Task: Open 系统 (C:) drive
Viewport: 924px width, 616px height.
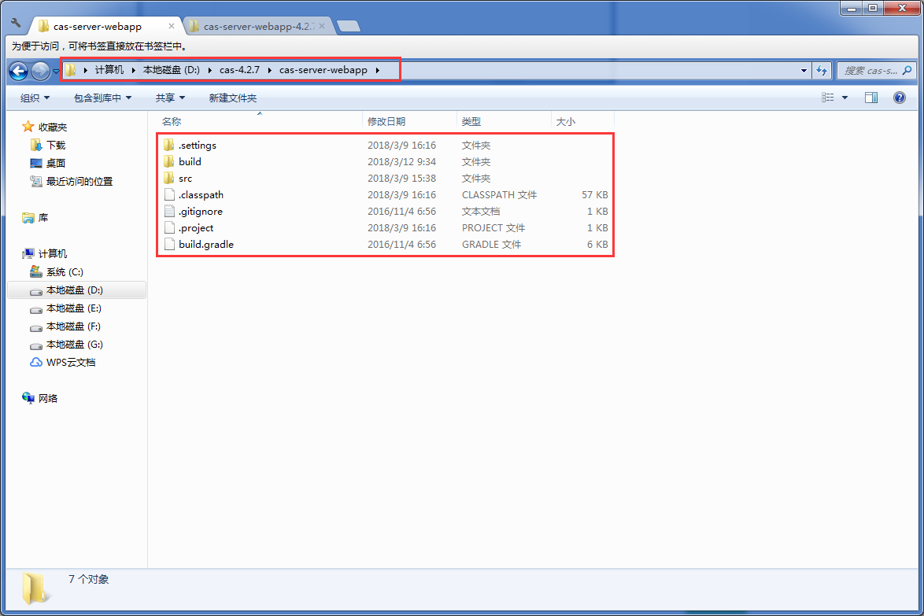Action: [65, 272]
